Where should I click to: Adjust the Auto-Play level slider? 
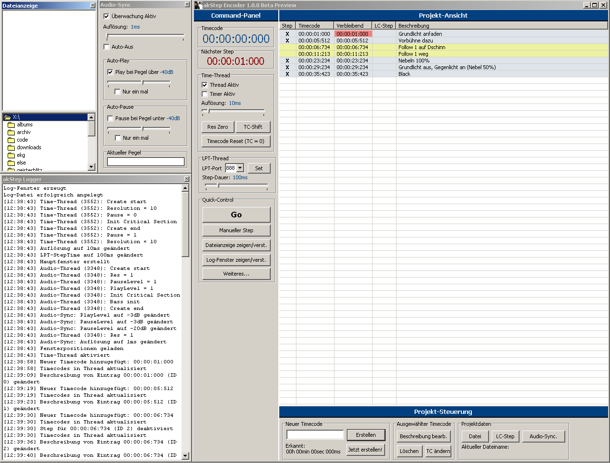[x=139, y=82]
